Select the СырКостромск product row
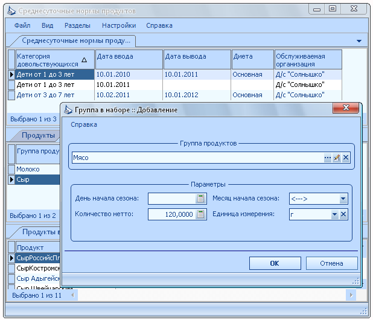This screenshot has height=320, width=373. (34, 268)
